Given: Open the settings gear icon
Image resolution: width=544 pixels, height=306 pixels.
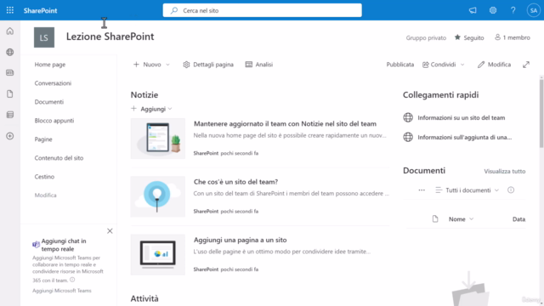Looking at the screenshot, I should point(493,10).
